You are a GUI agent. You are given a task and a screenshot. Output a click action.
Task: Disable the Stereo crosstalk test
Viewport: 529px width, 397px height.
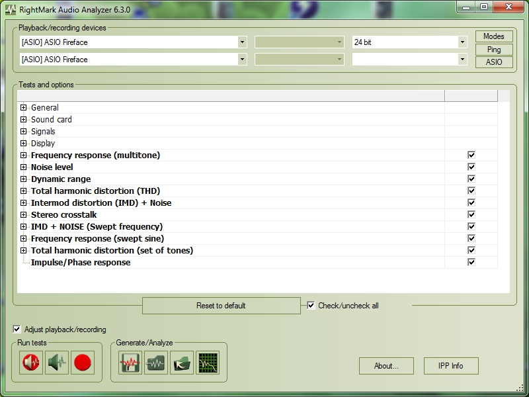point(471,214)
